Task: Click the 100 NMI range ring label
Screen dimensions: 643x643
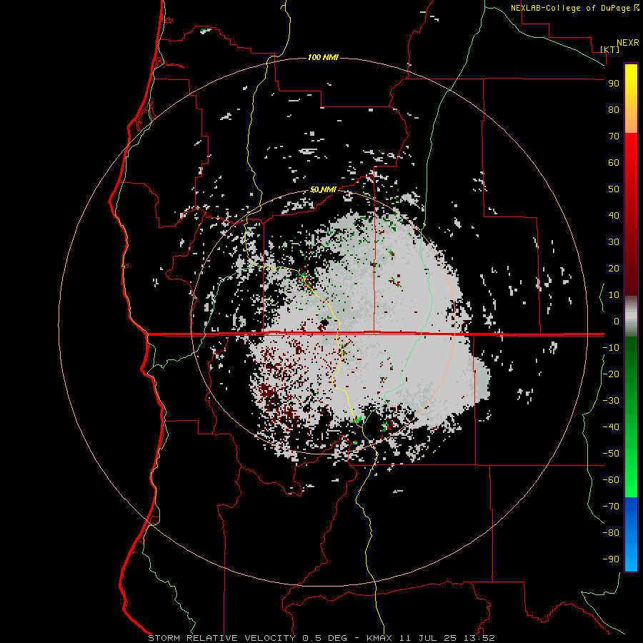Action: point(323,57)
